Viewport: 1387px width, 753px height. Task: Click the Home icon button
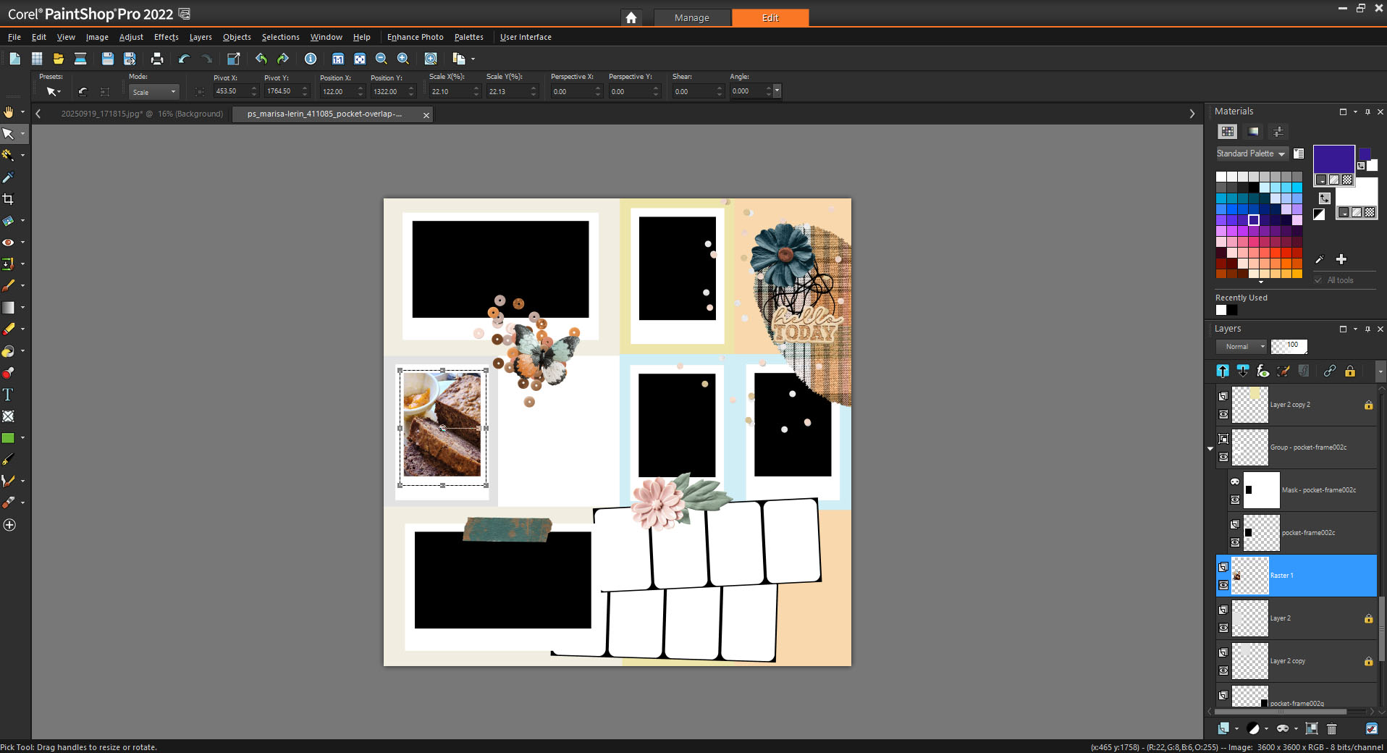[x=631, y=17]
